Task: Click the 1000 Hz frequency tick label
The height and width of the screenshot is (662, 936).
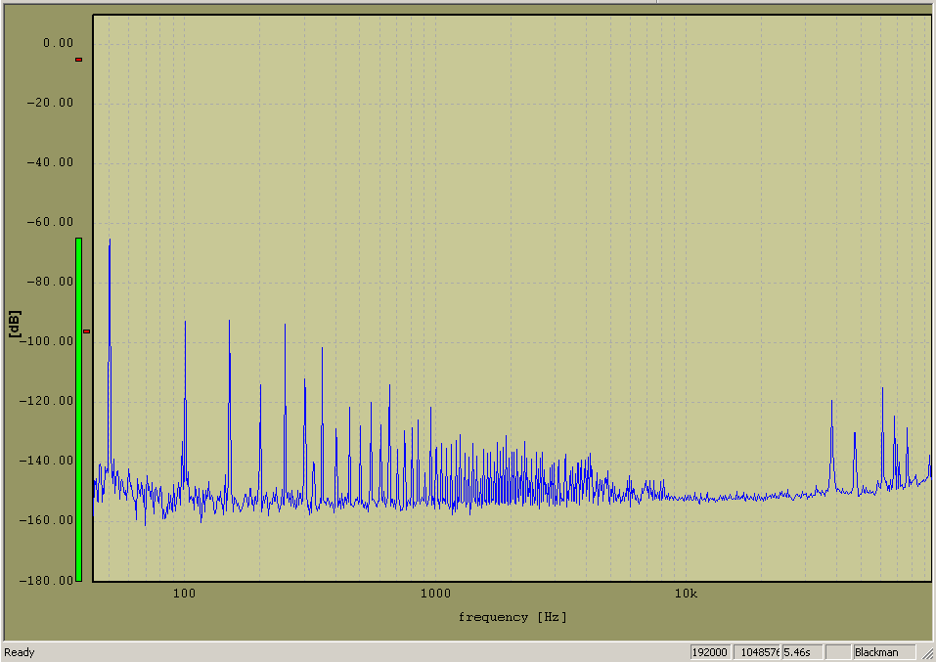Action: click(435, 594)
